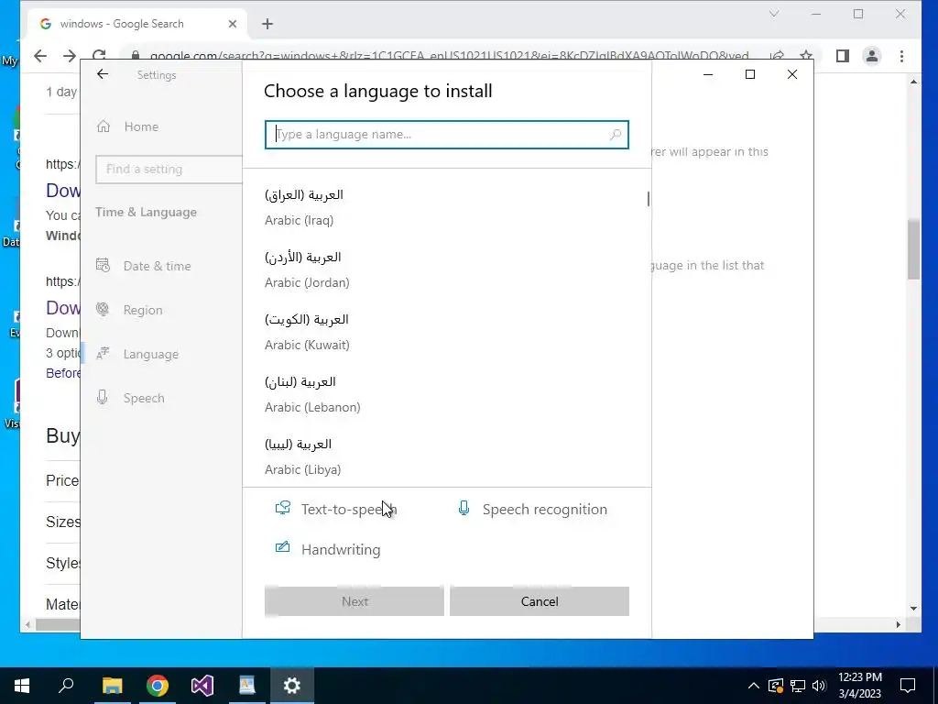The width and height of the screenshot is (938, 704).
Task: Open Home in the Settings sidebar
Action: [141, 126]
